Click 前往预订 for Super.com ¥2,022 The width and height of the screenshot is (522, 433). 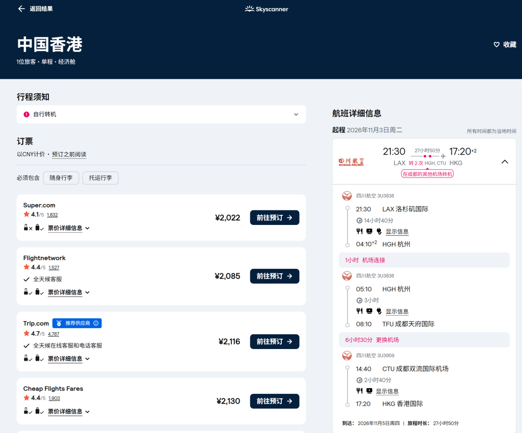[275, 218]
